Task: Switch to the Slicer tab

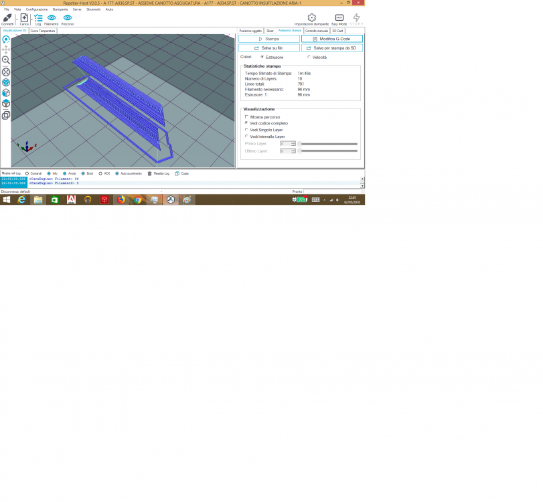Action: coord(270,31)
